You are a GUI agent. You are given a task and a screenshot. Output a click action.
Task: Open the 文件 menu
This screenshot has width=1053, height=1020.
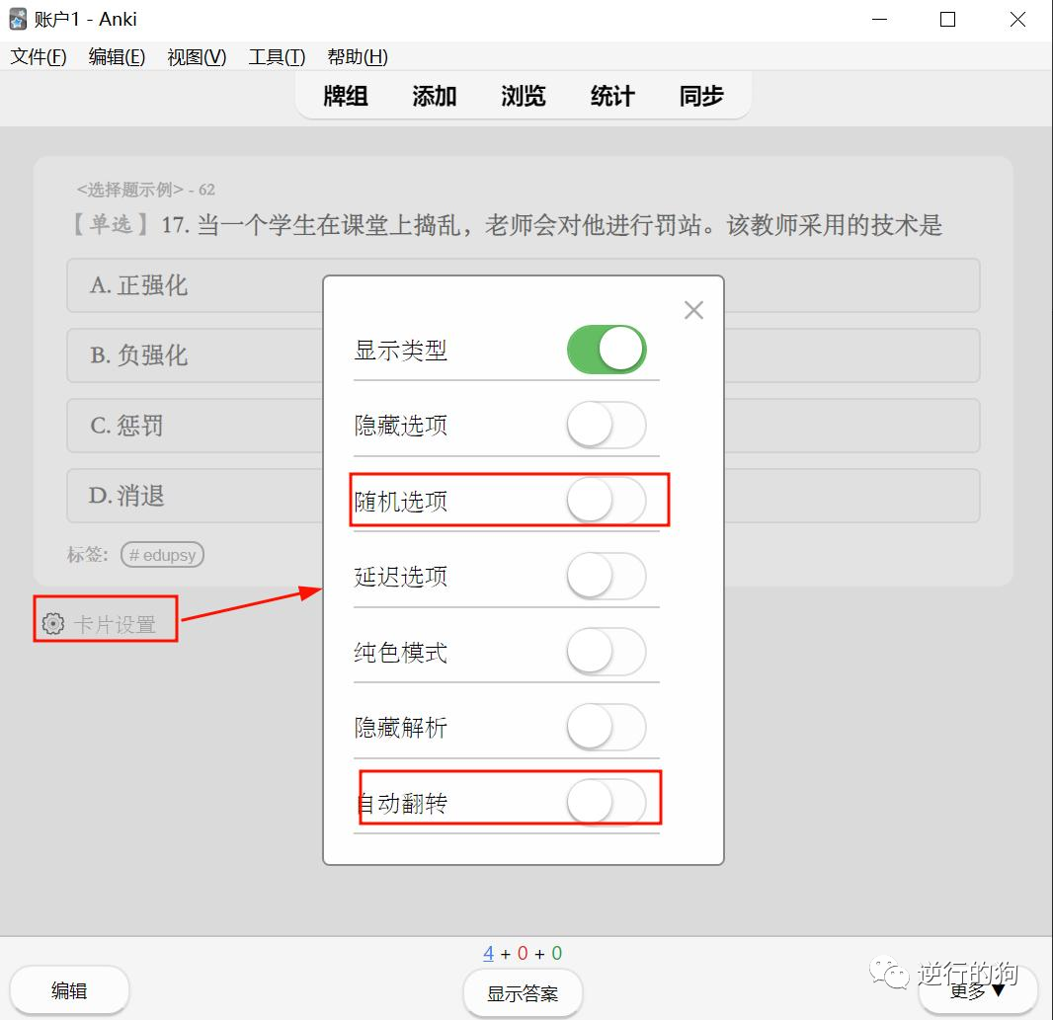[38, 56]
